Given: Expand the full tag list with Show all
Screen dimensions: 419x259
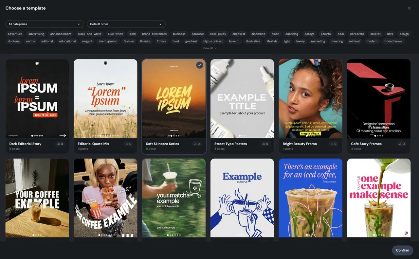Looking at the screenshot, I should (x=209, y=48).
